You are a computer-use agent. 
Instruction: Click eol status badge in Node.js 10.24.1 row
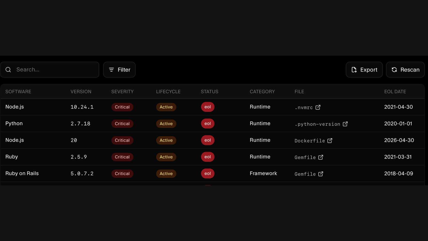[208, 107]
